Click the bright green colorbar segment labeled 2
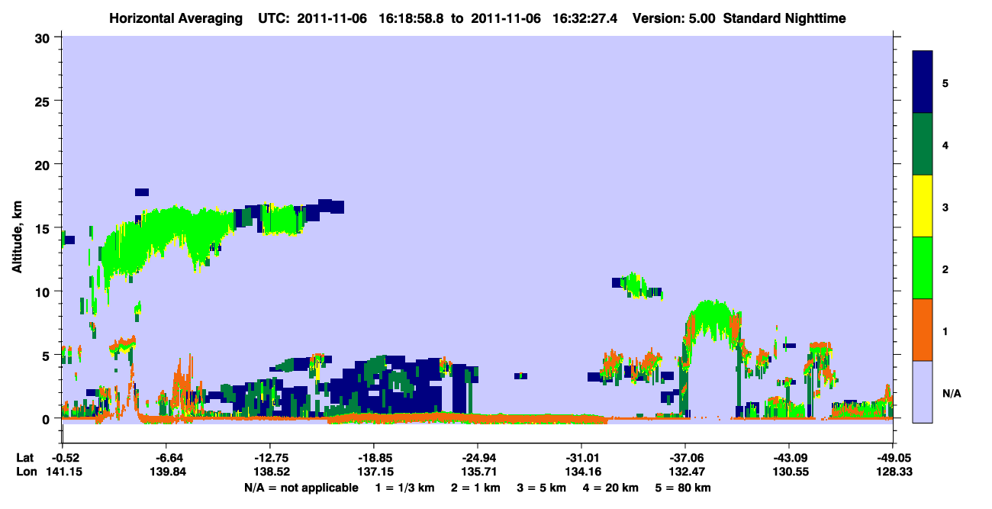The height and width of the screenshot is (509, 992). click(923, 268)
